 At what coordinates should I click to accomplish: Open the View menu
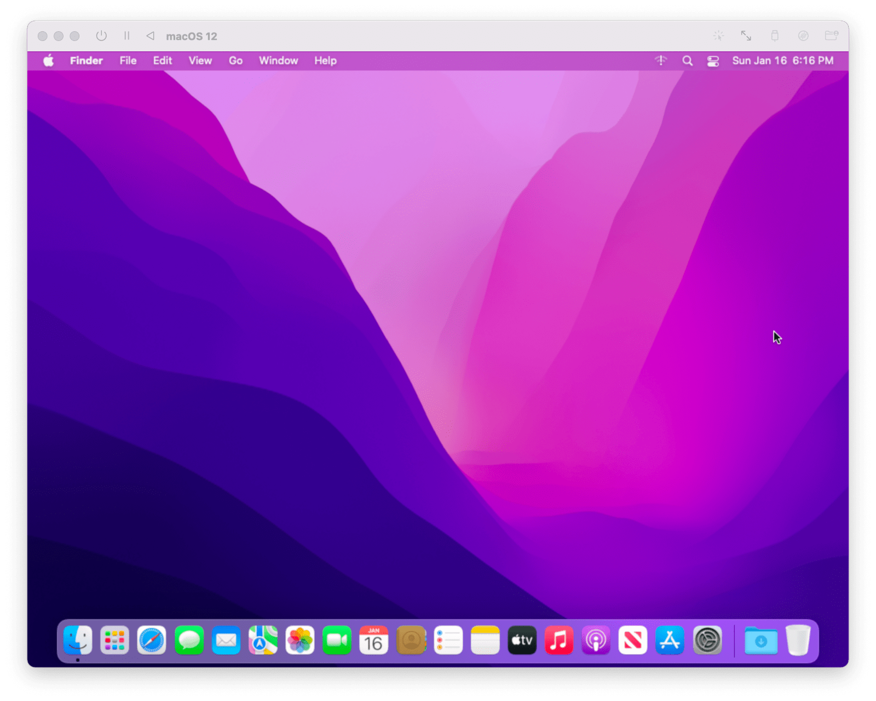pyautogui.click(x=200, y=61)
